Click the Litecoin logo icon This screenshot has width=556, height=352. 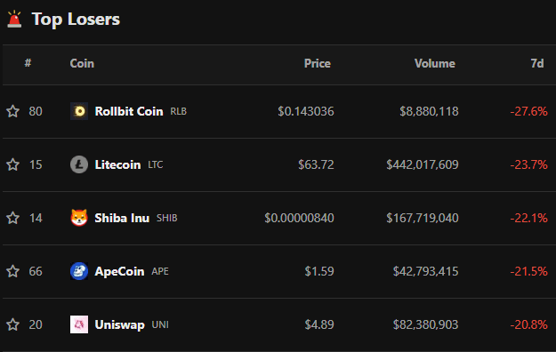coord(79,164)
